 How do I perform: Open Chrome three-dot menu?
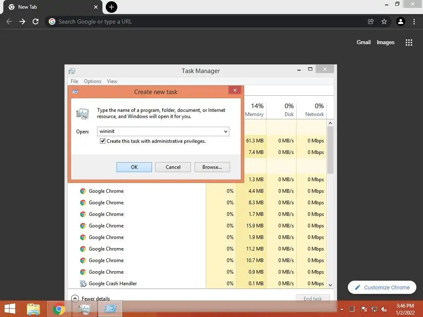pyautogui.click(x=414, y=21)
